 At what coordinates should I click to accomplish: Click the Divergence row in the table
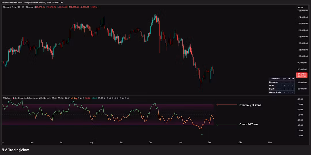click(274, 82)
